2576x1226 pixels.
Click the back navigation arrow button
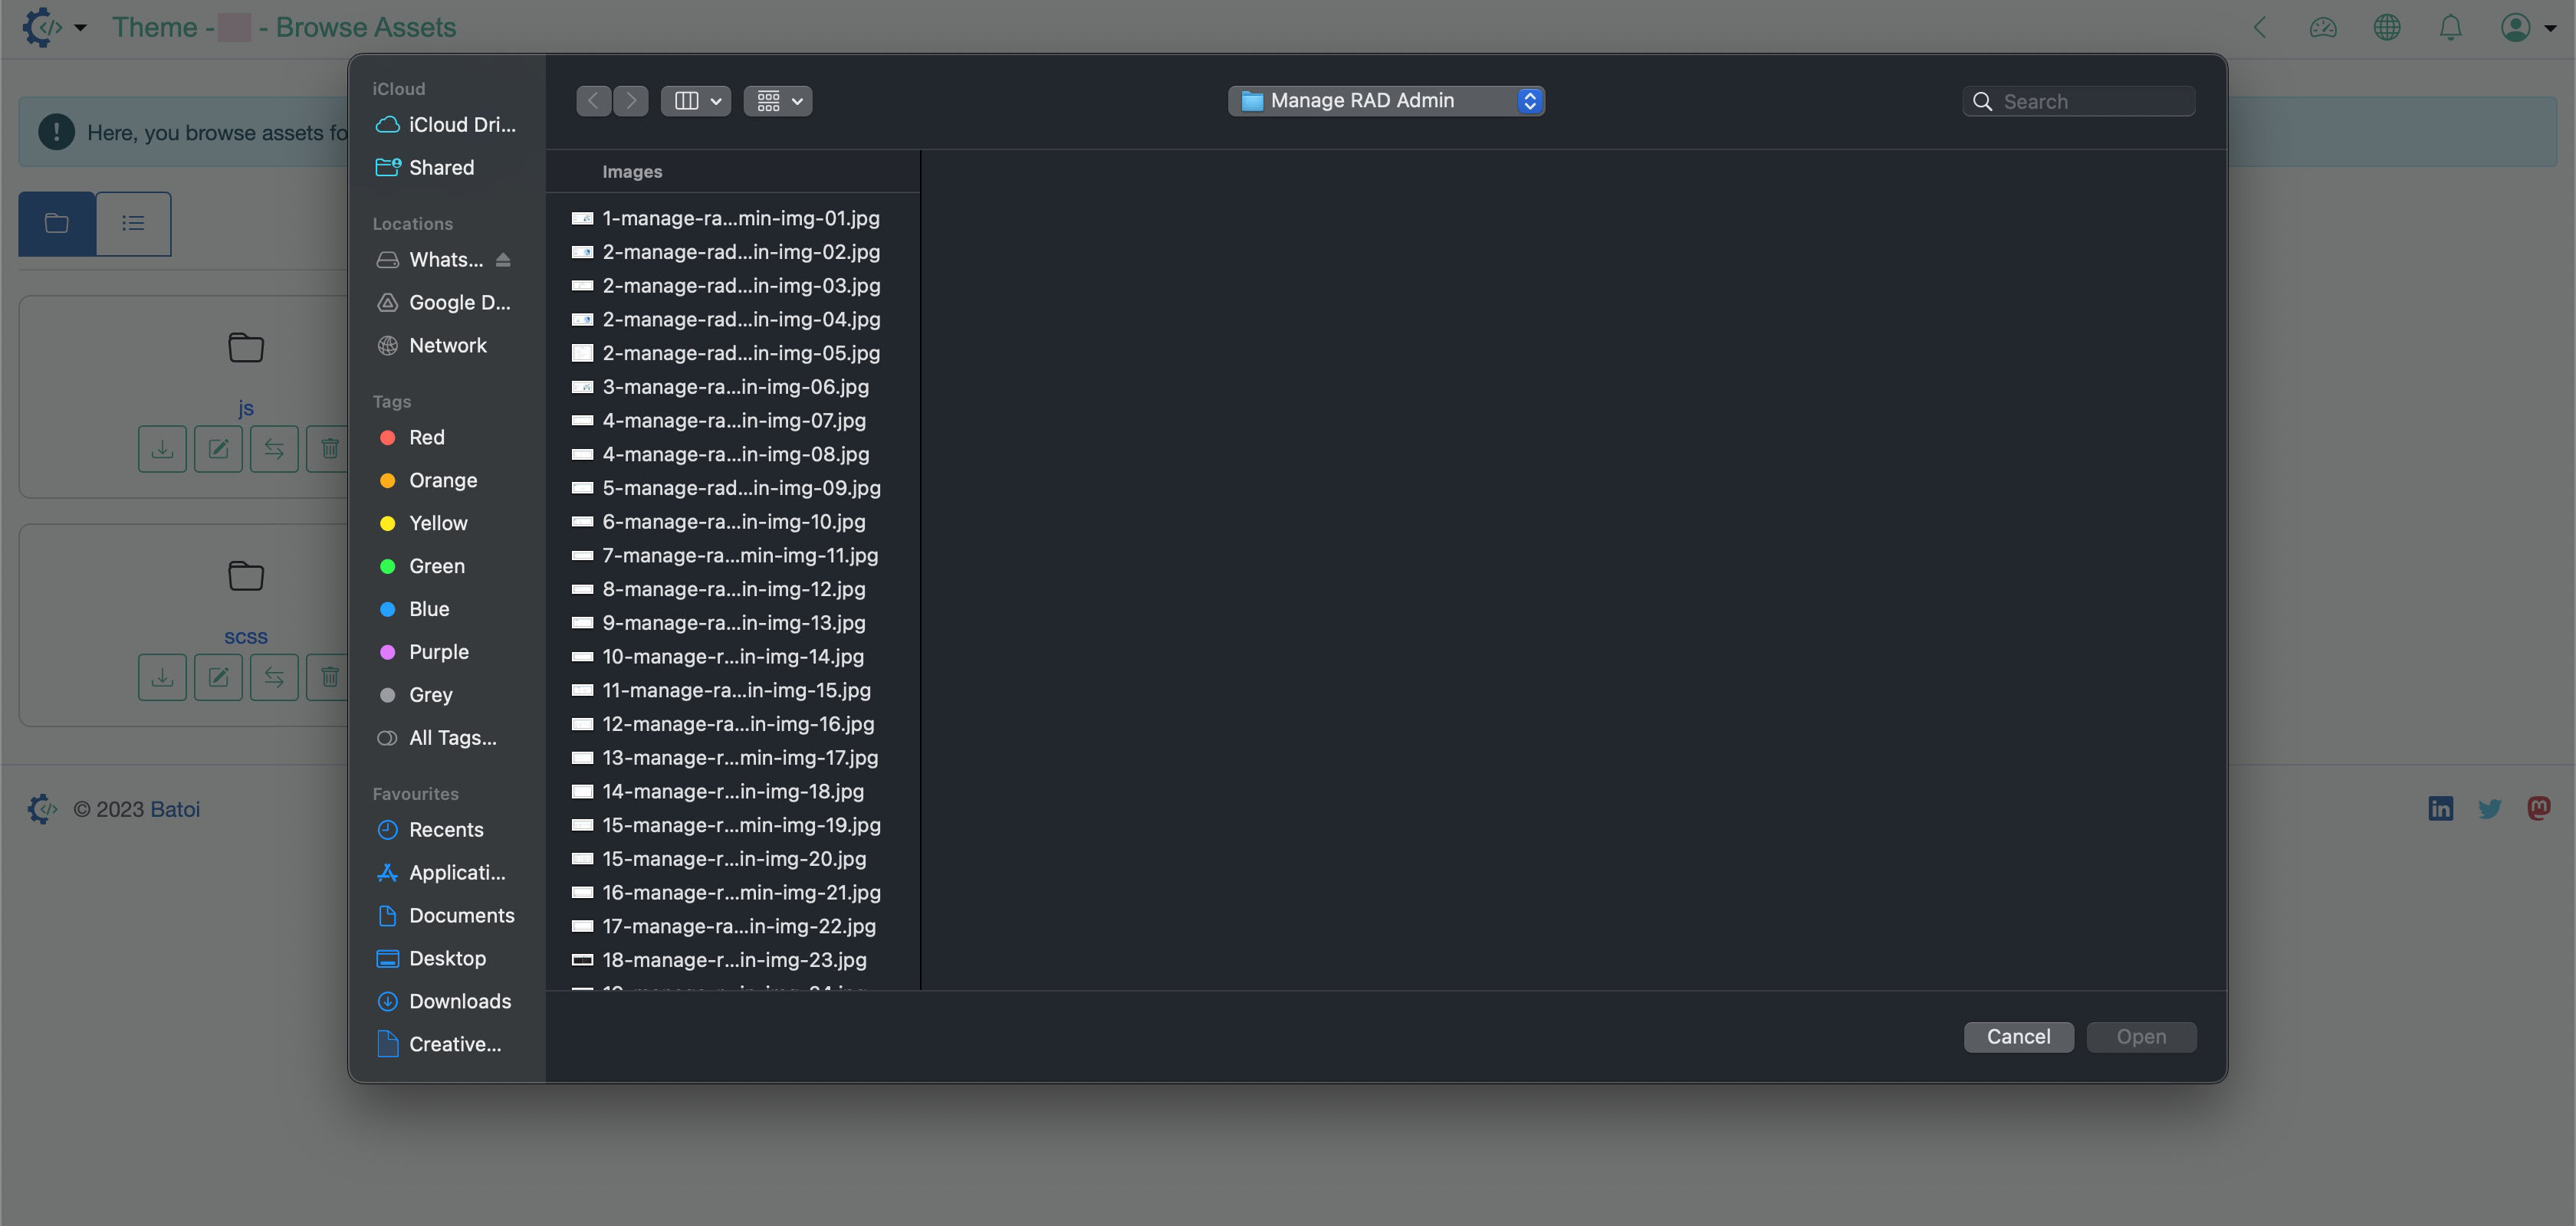(x=591, y=100)
